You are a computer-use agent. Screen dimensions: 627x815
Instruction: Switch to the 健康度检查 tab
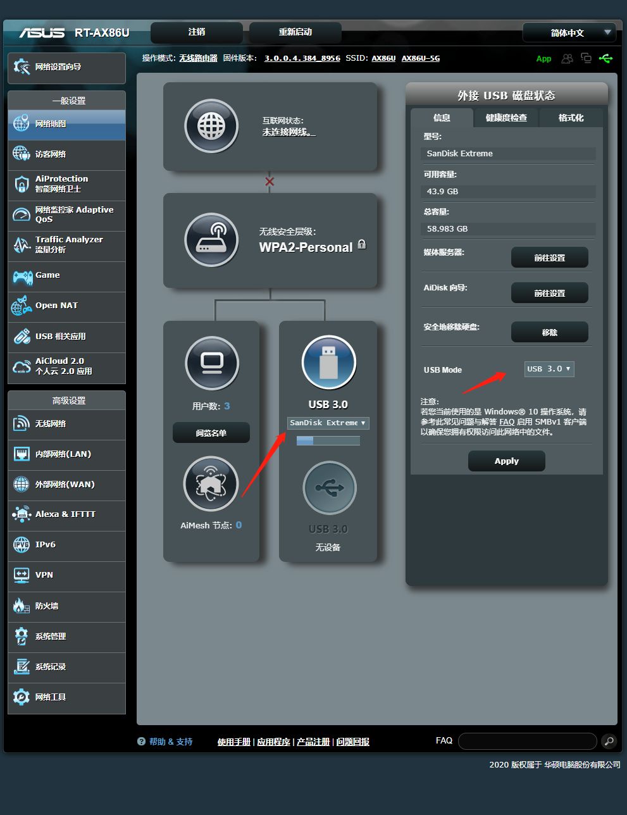pyautogui.click(x=506, y=118)
